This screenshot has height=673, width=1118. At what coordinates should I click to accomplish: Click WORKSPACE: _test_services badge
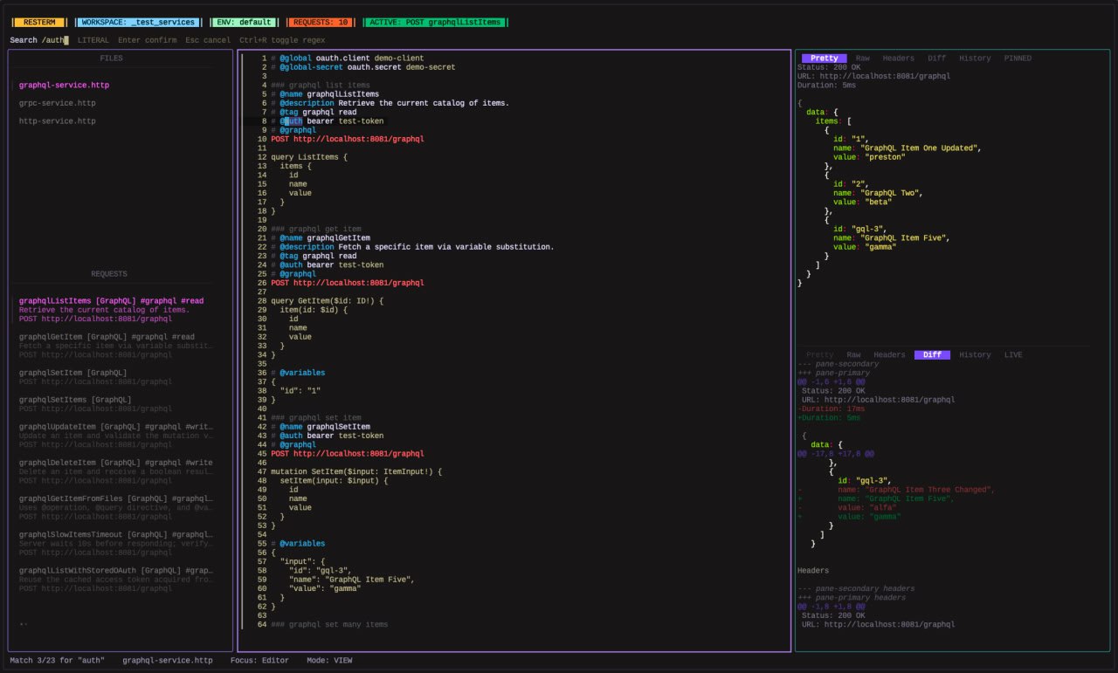(x=138, y=22)
